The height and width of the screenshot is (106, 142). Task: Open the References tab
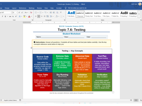(x=22, y=8)
